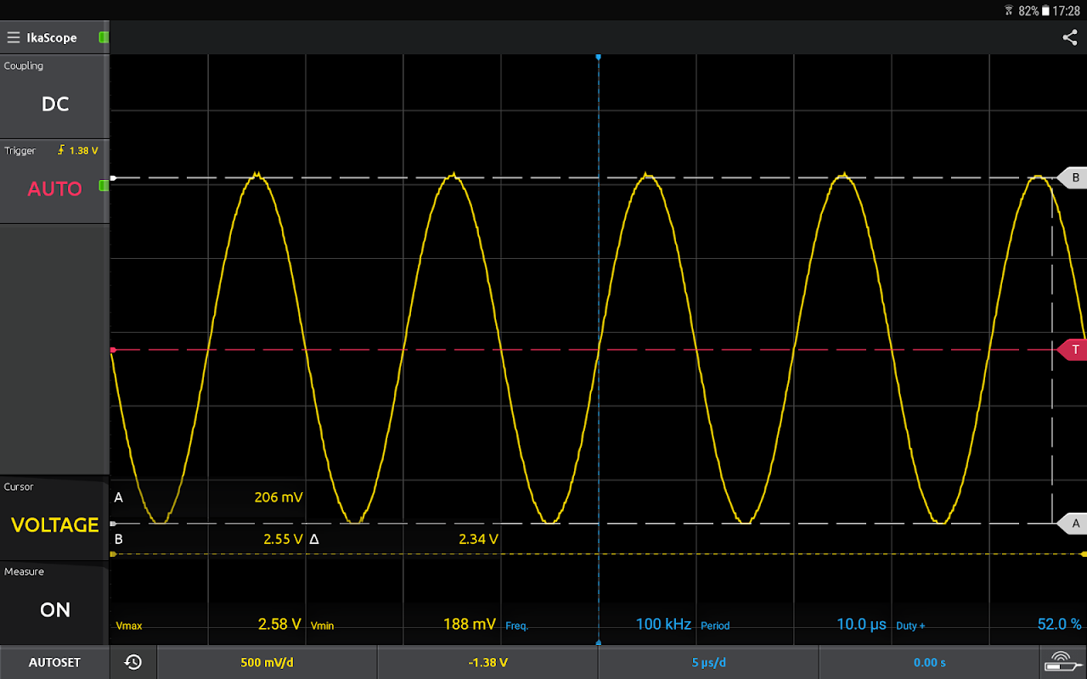
Task: Open the 0.00 s horizontal delay setting
Action: pyautogui.click(x=929, y=662)
